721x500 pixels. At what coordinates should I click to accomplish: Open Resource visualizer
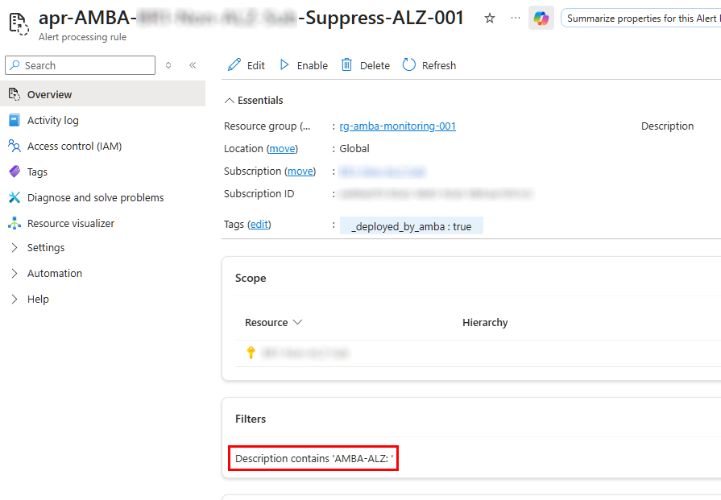coord(71,223)
